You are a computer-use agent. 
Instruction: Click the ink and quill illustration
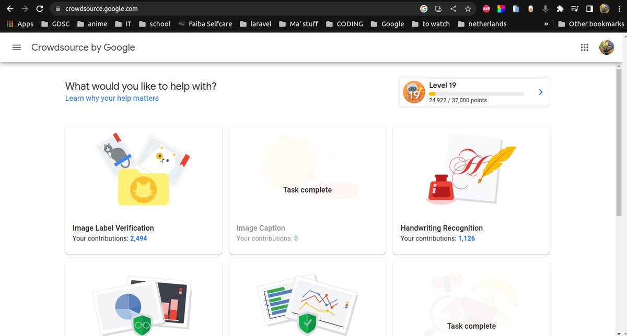471,167
